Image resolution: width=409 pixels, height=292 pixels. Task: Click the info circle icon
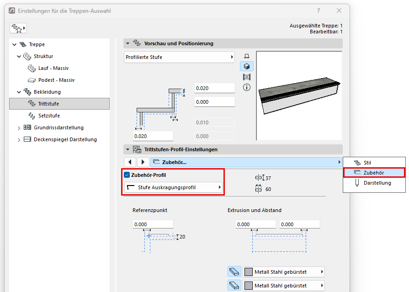[246, 87]
